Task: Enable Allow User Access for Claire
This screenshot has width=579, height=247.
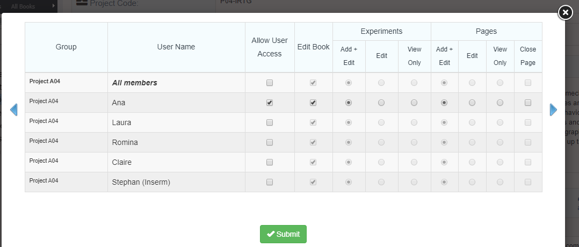Action: tap(270, 162)
